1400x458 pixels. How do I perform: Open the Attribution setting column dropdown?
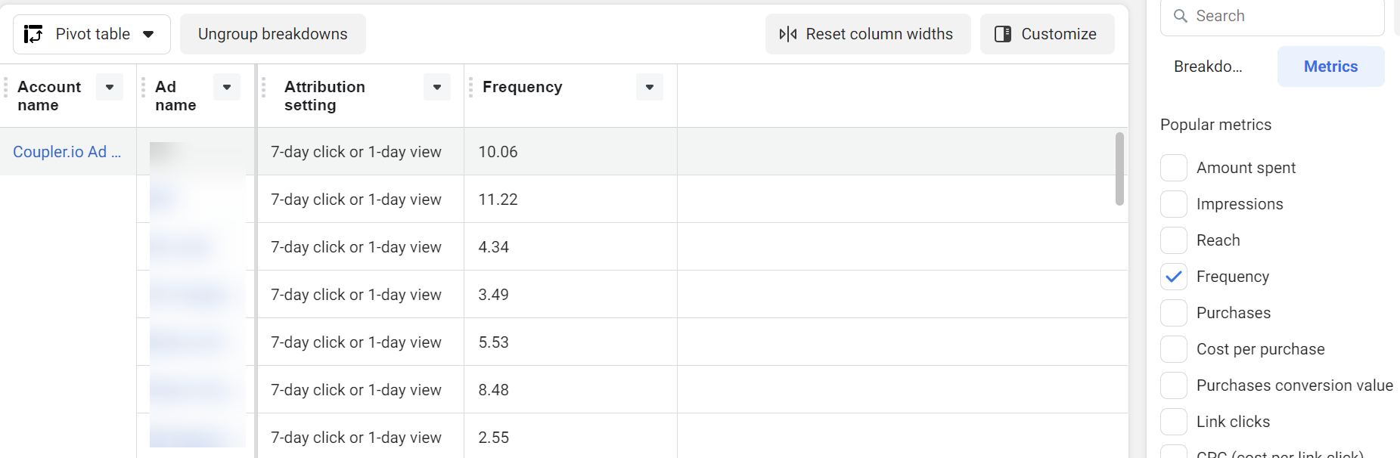(x=437, y=87)
